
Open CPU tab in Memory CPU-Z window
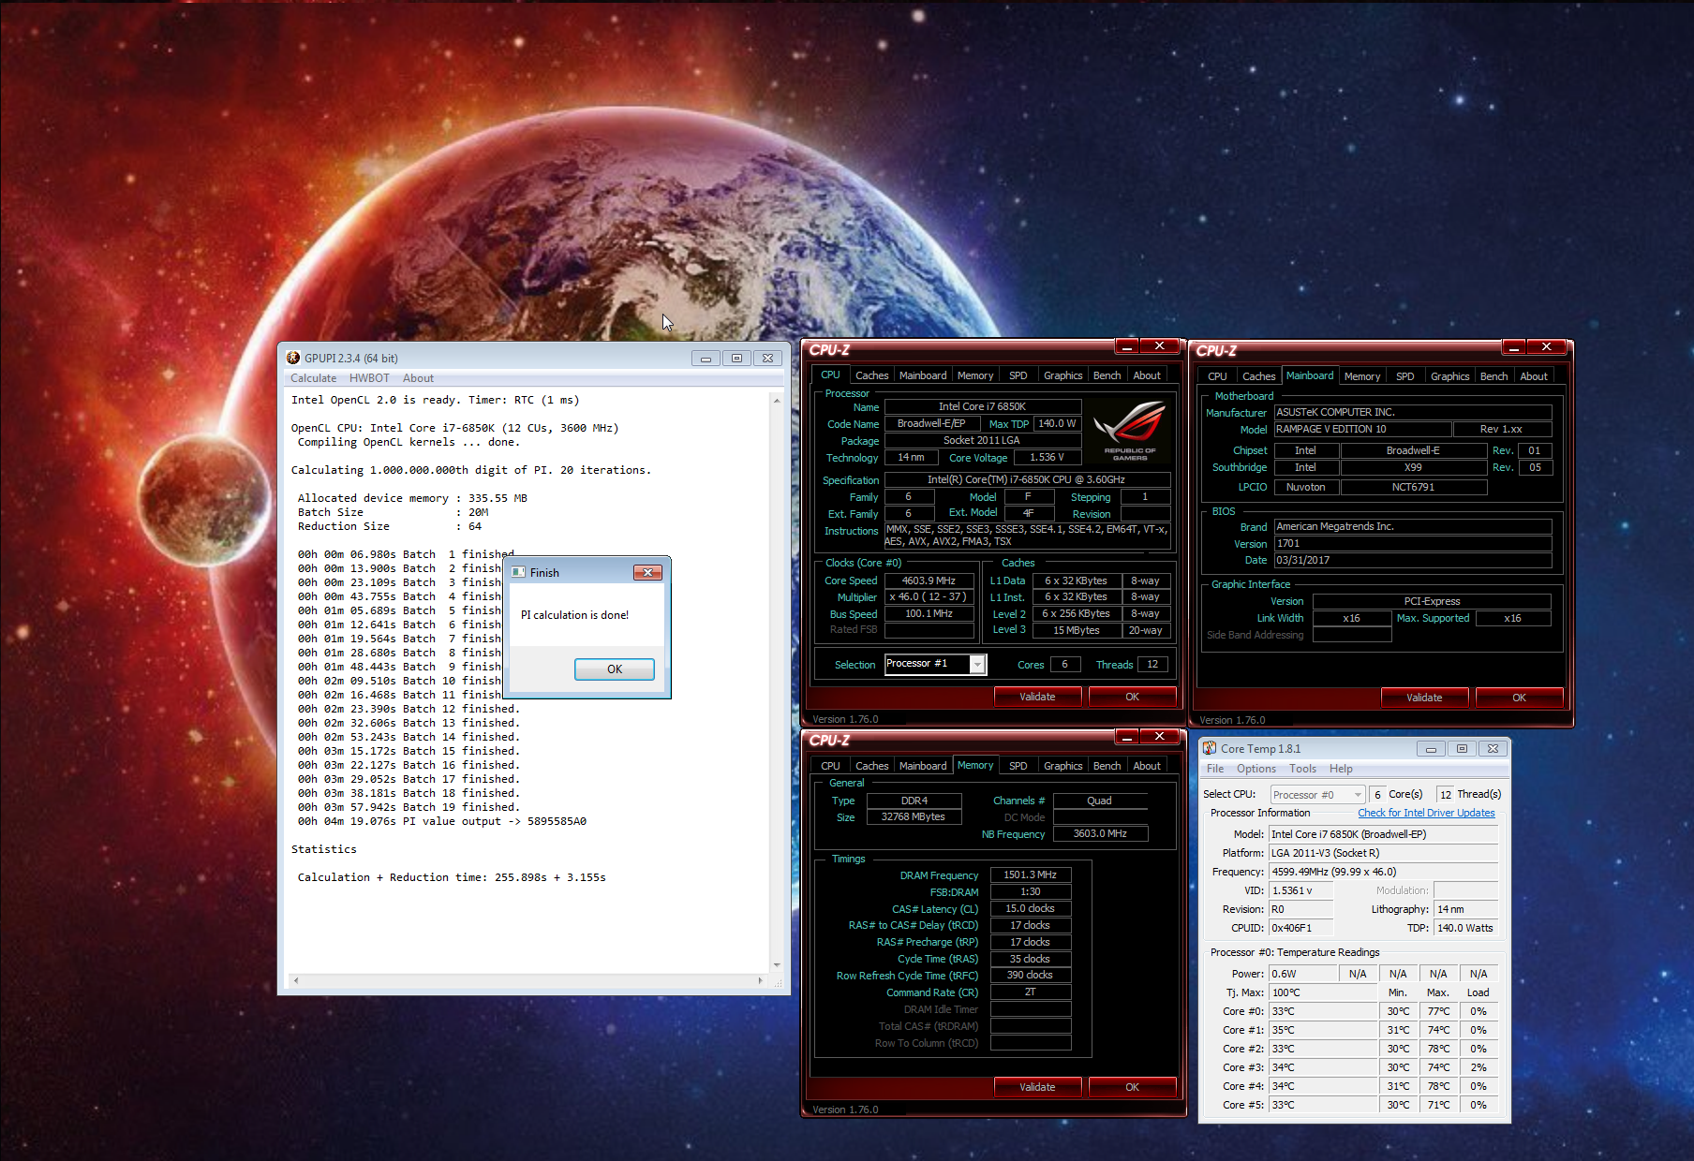[x=831, y=766]
